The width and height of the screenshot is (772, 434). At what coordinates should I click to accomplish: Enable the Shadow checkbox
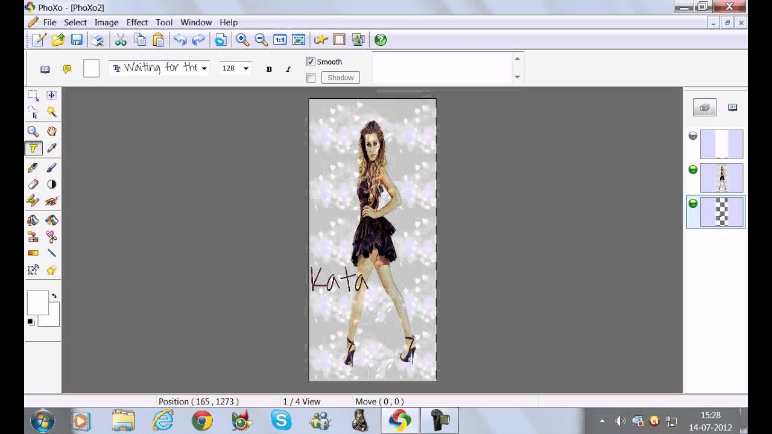(x=311, y=78)
